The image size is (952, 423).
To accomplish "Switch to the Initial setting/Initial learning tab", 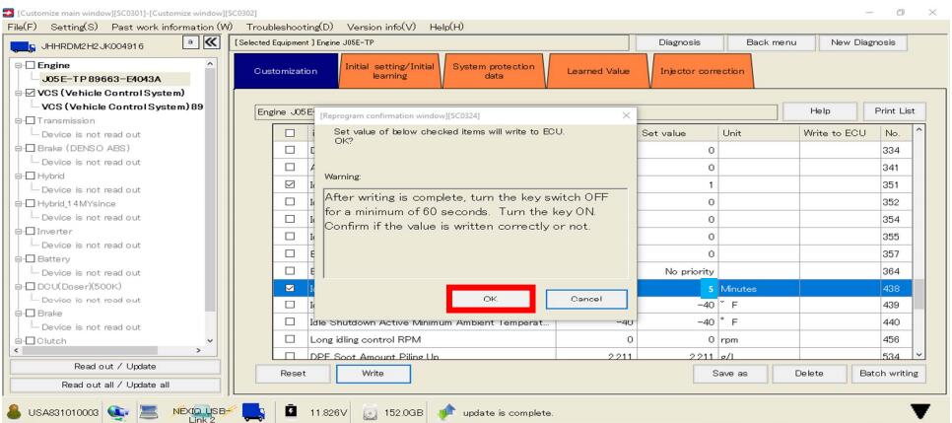I will (390, 71).
